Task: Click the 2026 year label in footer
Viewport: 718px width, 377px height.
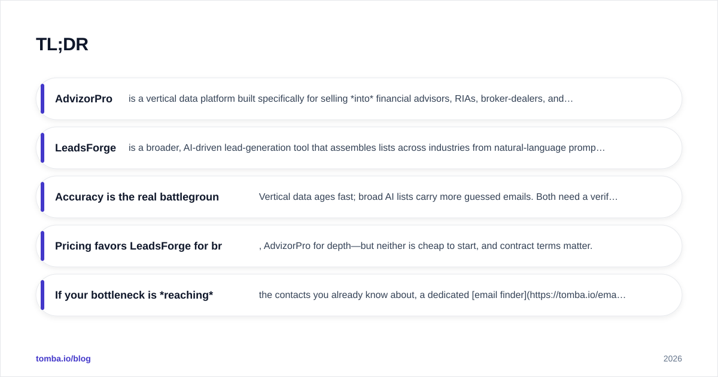Action: point(673,358)
